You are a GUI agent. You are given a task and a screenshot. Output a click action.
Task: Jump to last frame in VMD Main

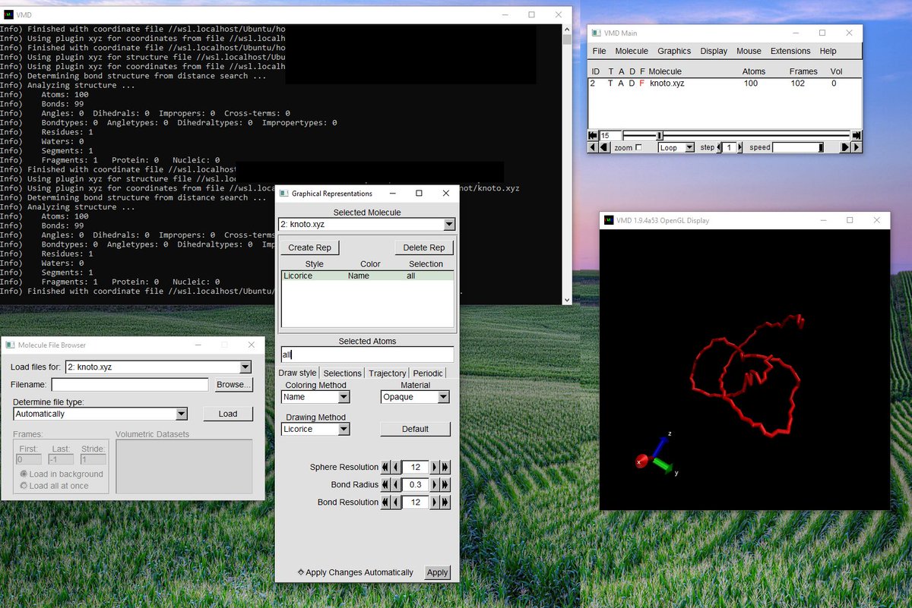pos(857,135)
